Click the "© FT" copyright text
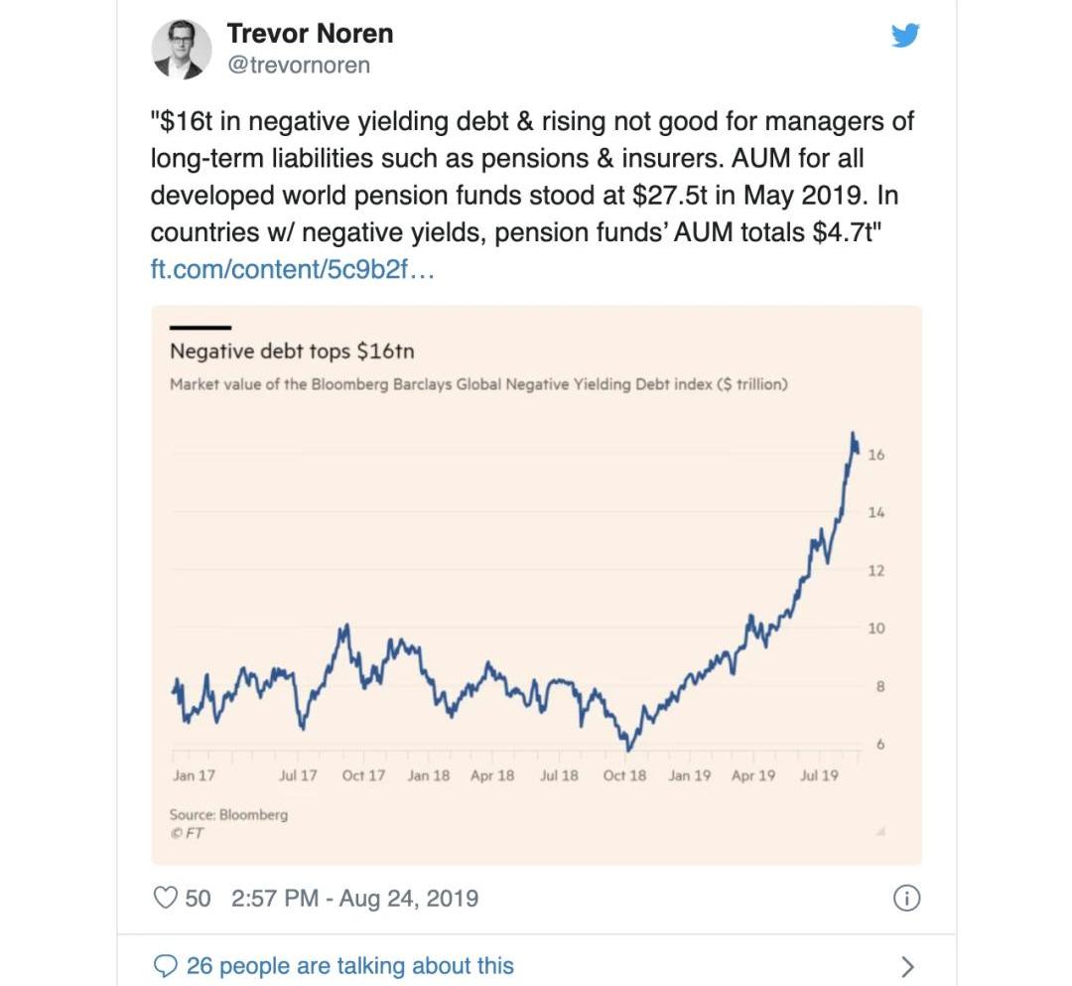Viewport: 1072px width, 986px height. pyautogui.click(x=187, y=833)
